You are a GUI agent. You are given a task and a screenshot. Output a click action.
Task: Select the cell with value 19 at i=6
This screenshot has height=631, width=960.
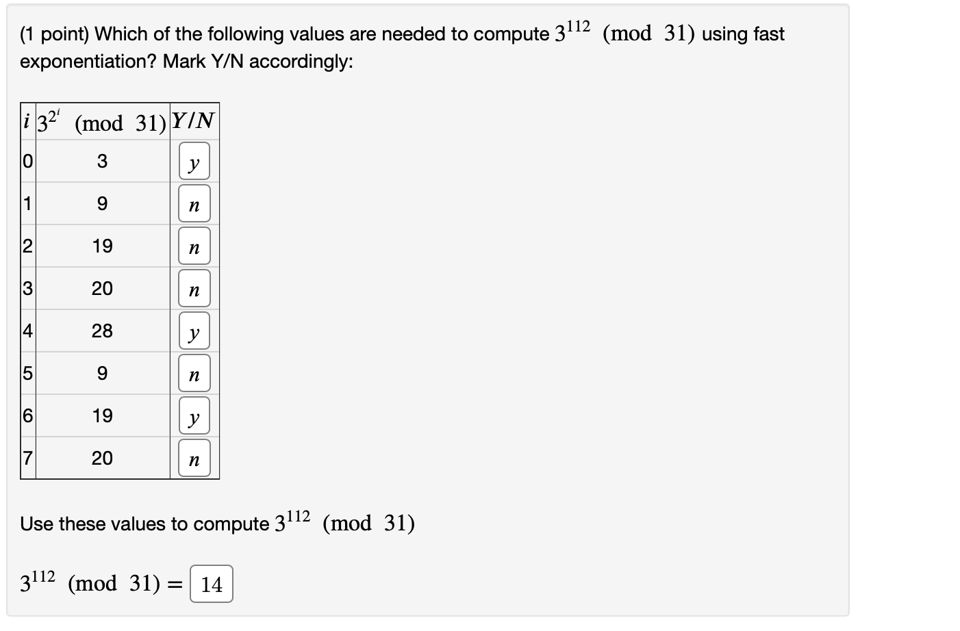(101, 416)
